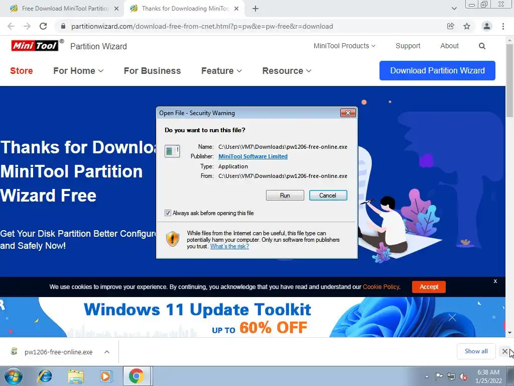The height and width of the screenshot is (386, 514).
Task: Click the Action Center flag icon
Action: pos(439,376)
